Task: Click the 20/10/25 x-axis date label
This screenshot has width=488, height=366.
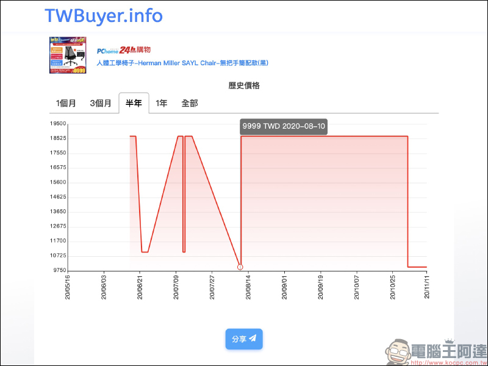Action: pos(392,287)
